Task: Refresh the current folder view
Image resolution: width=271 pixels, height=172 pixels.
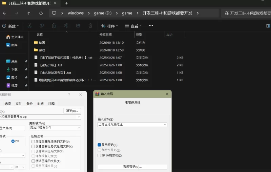Action: [41, 13]
